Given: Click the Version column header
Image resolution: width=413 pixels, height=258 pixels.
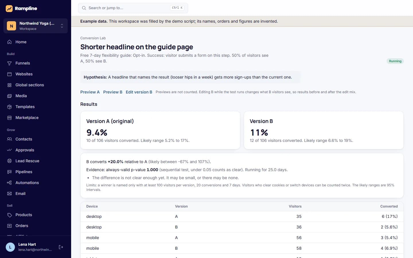Looking at the screenshot, I should click(x=182, y=206).
